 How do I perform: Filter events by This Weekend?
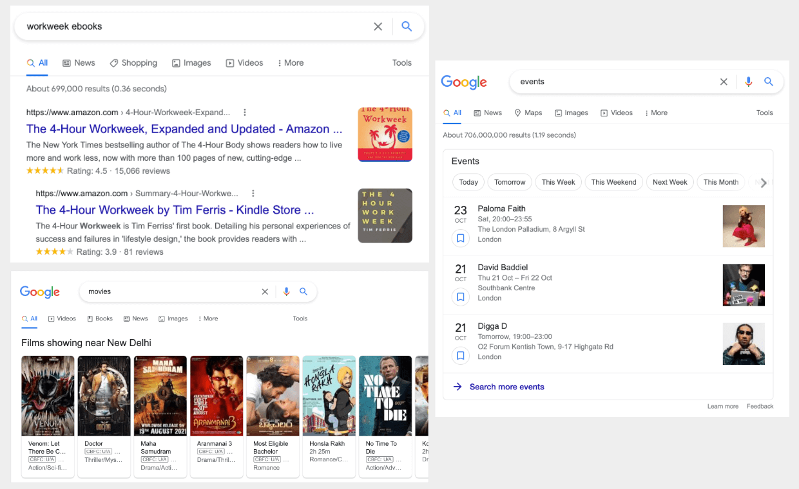pos(614,182)
